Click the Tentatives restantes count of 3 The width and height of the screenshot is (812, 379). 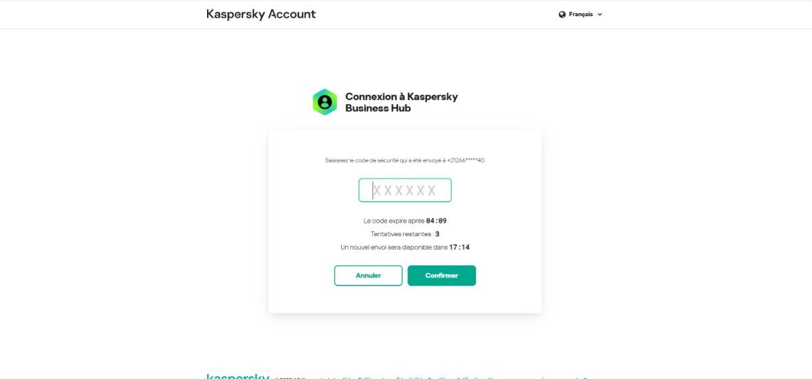[437, 234]
